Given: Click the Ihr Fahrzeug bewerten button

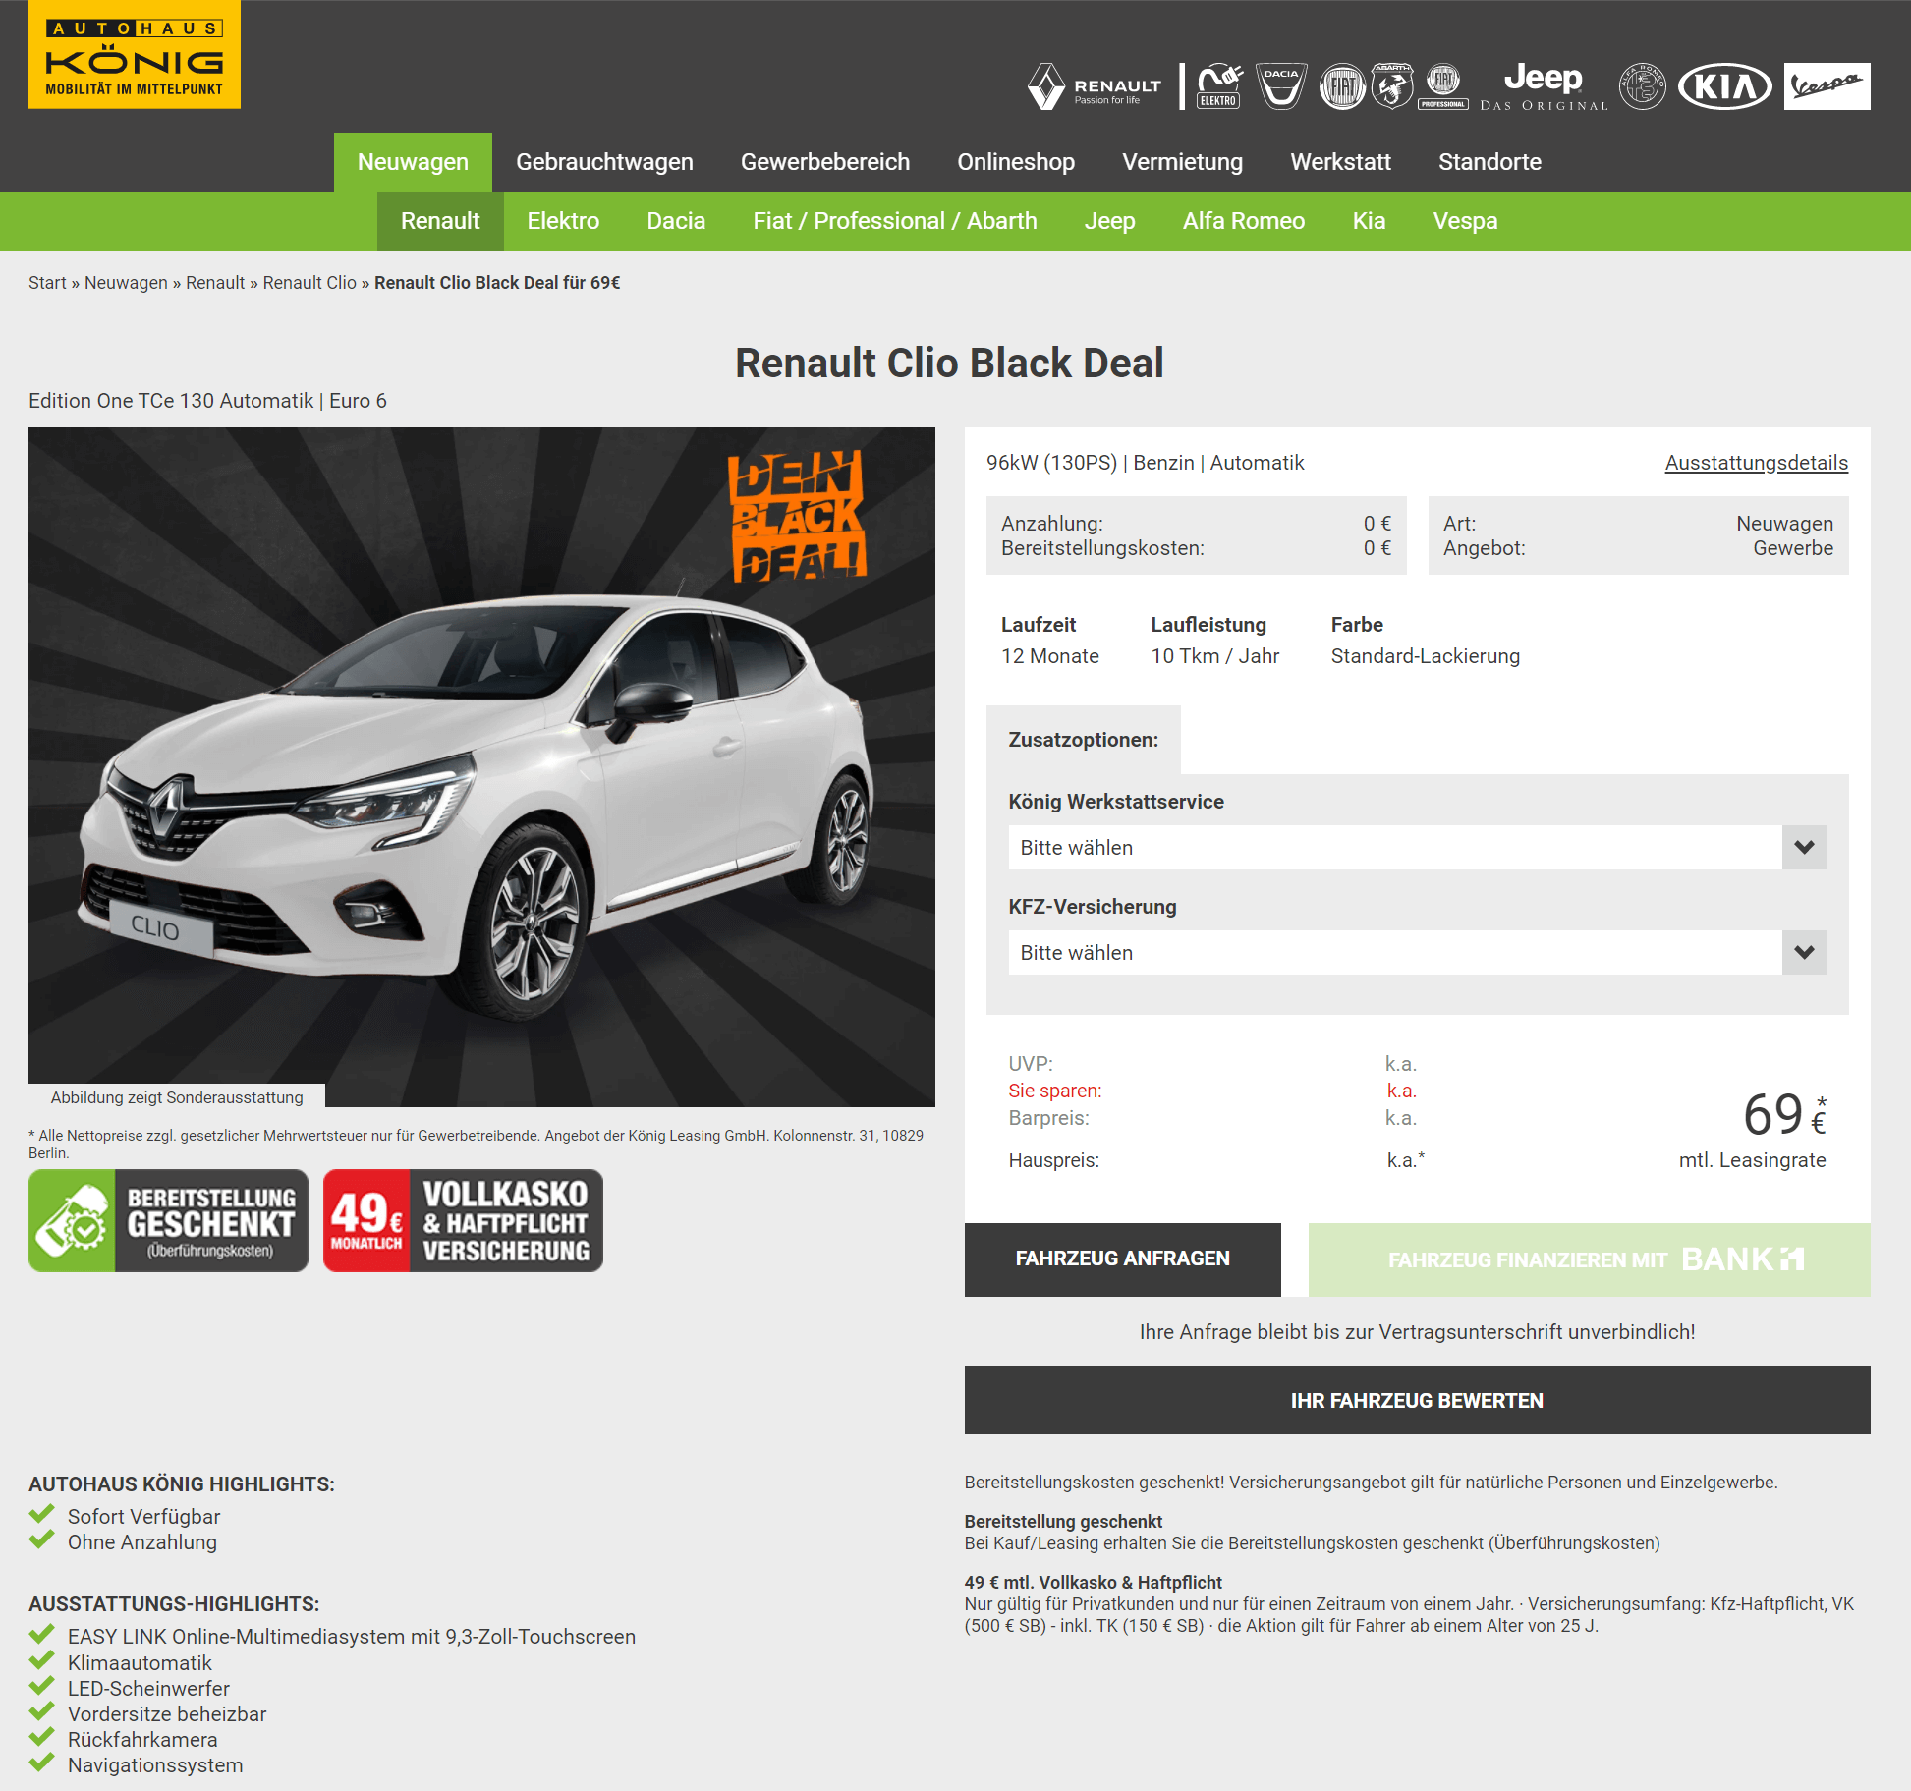Looking at the screenshot, I should tap(1417, 1400).
